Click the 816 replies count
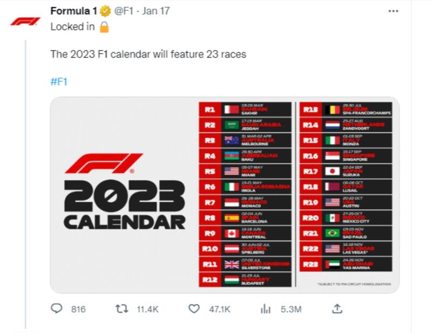This screenshot has width=432, height=333. tap(79, 309)
